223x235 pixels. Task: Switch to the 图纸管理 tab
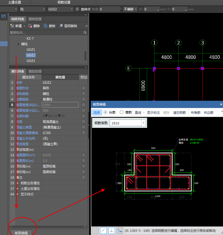coord(35,19)
